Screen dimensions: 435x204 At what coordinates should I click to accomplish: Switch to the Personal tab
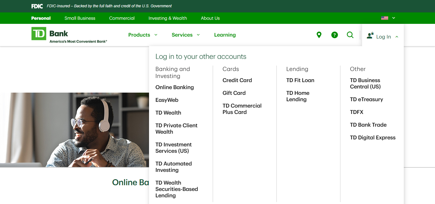tap(41, 18)
